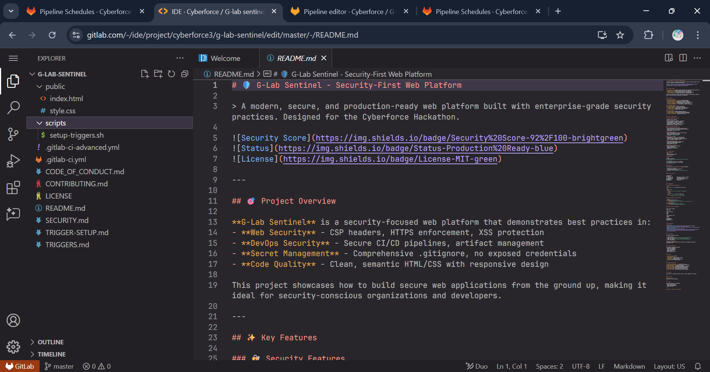The image size is (710, 372).
Task: Toggle the hamburger application menu
Action: click(x=13, y=58)
